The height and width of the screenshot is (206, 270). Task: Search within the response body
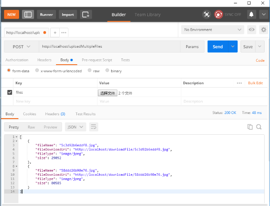tap(259, 127)
